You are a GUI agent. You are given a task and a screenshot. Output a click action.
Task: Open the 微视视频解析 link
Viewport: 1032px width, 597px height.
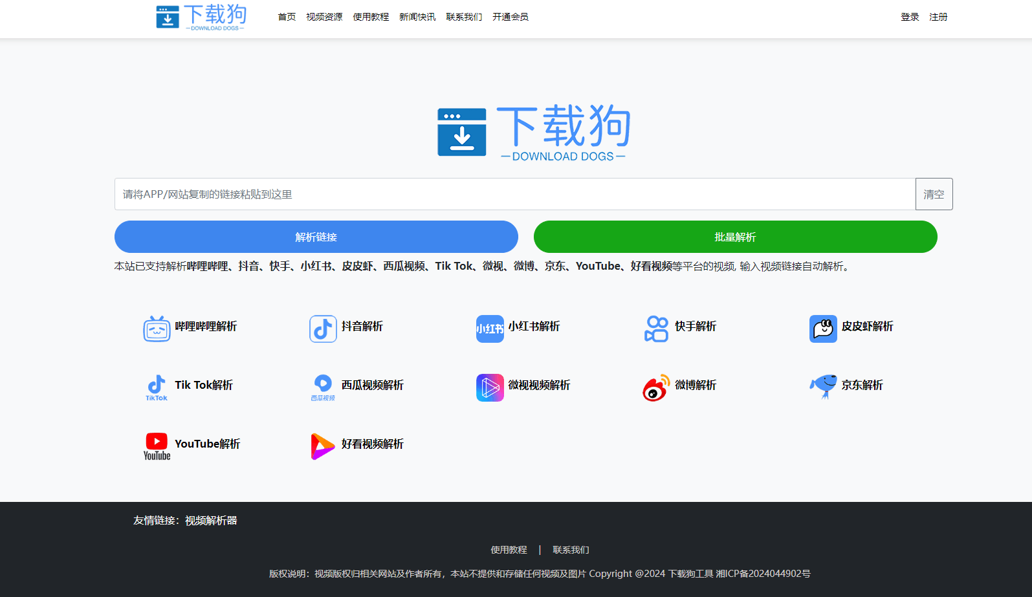(x=539, y=385)
